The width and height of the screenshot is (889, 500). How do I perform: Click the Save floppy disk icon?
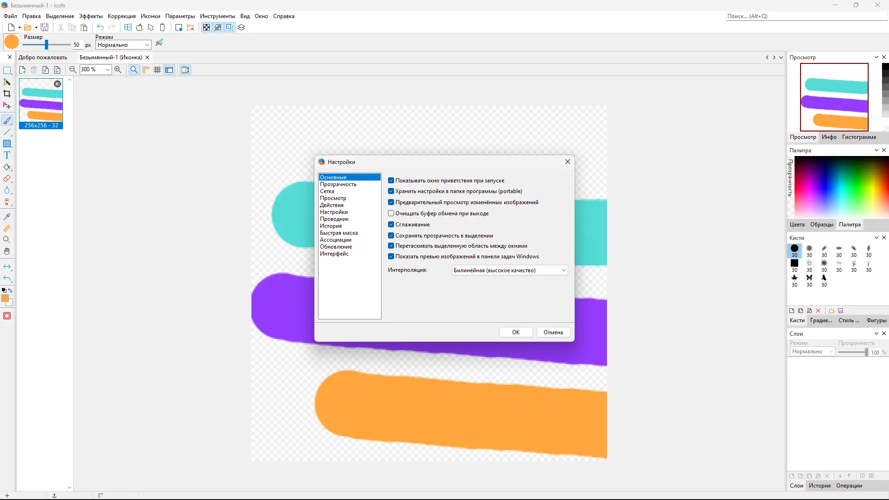pos(44,27)
